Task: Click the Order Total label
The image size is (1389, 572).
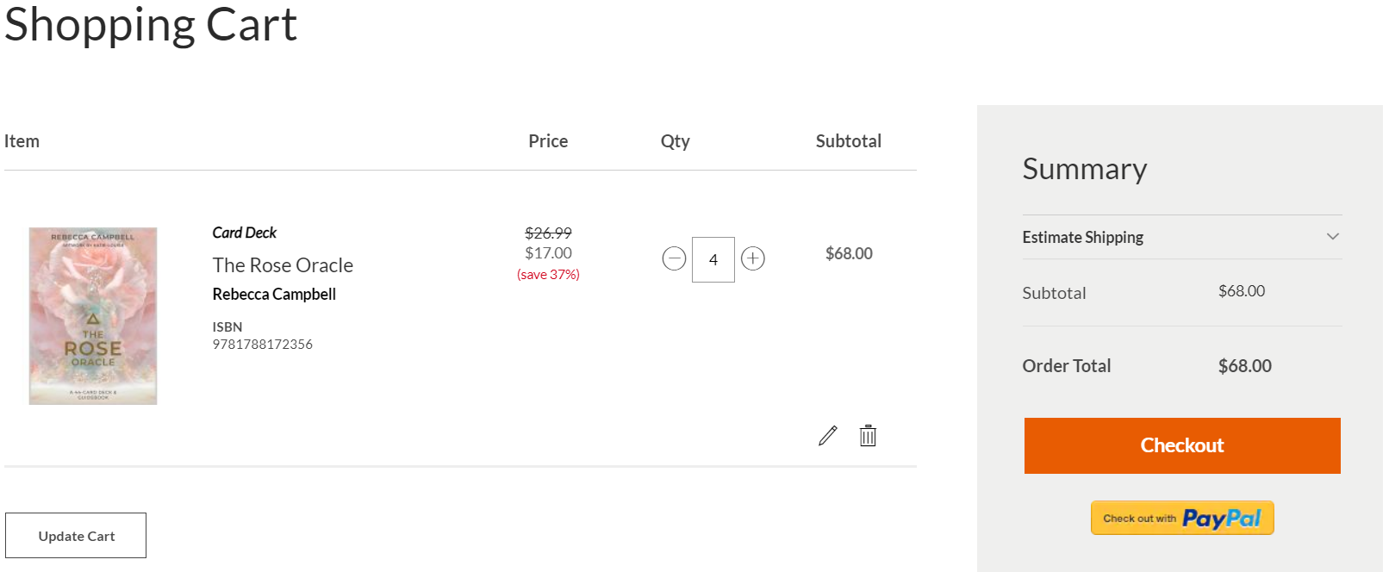Action: (1066, 366)
